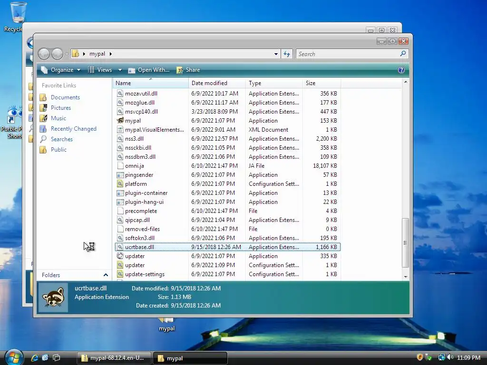Image resolution: width=487 pixels, height=365 pixels.
Task: Click in the Search input field
Action: click(x=348, y=54)
